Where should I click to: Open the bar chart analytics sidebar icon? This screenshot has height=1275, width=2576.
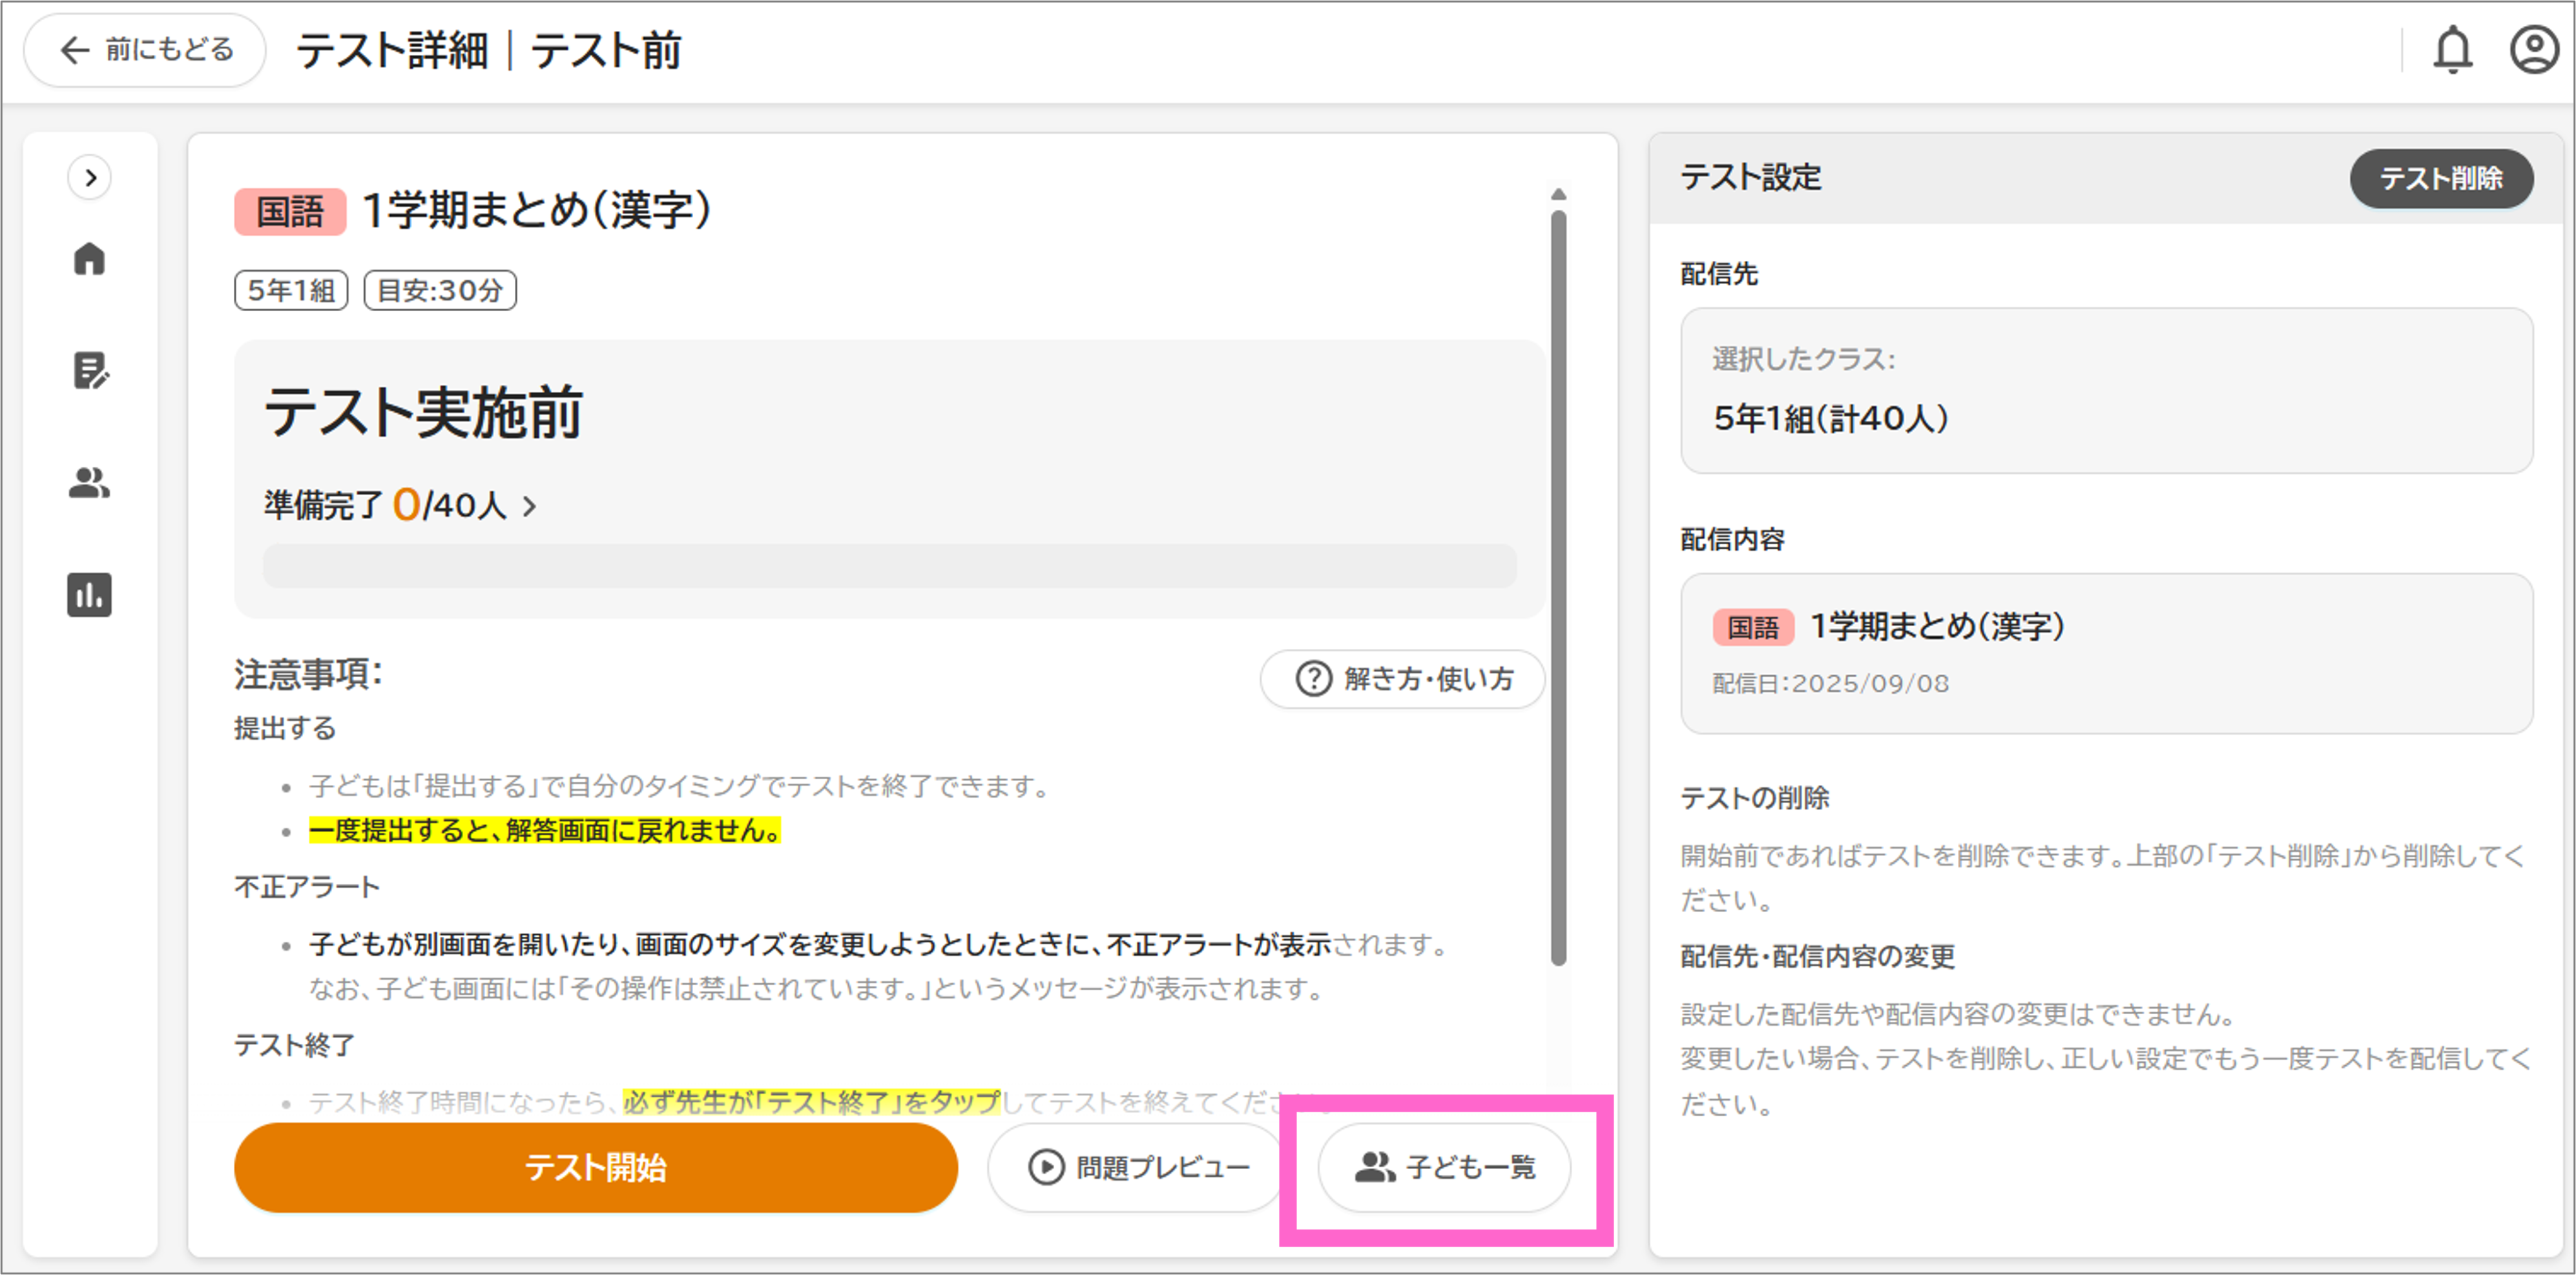[89, 595]
